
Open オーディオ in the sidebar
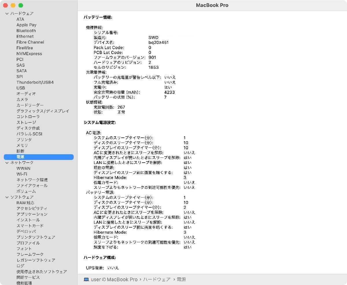[x=26, y=94]
